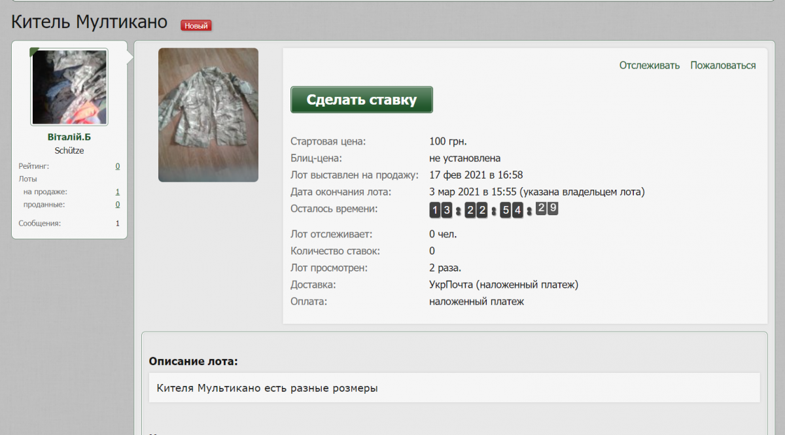This screenshot has width=785, height=435.
Task: Open seller profile Віталій.Б
Action: click(69, 137)
